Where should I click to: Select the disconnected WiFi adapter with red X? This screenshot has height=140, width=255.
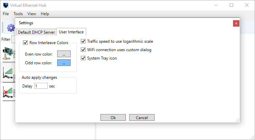pos(8,93)
